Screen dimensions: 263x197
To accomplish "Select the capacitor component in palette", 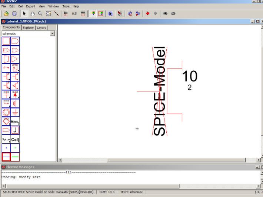I will coord(6,94).
